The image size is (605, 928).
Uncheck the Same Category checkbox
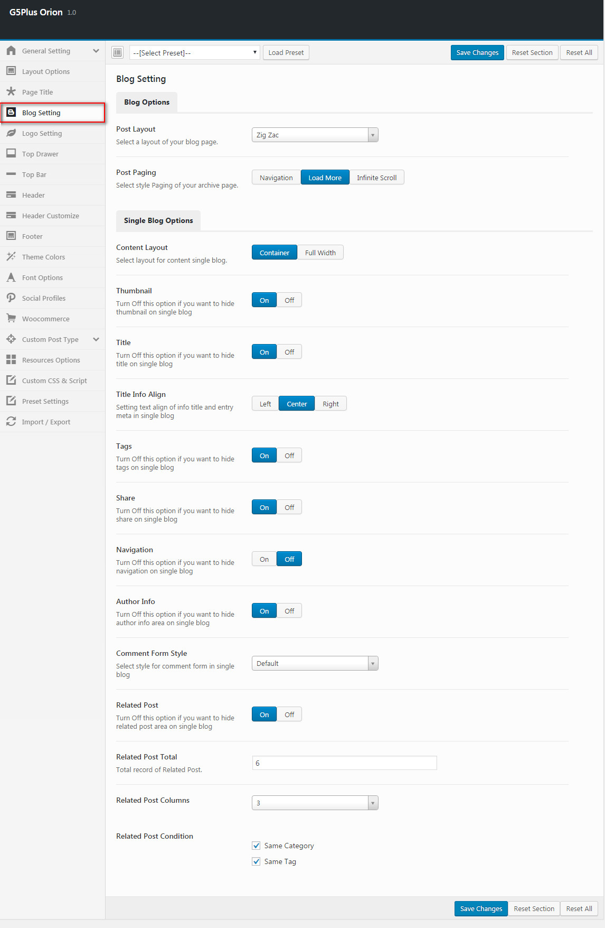[256, 846]
